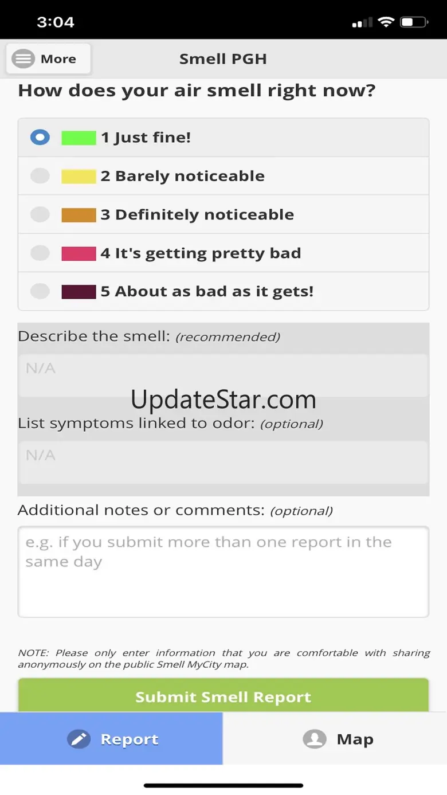Tap the pencil Report icon

[x=79, y=739]
